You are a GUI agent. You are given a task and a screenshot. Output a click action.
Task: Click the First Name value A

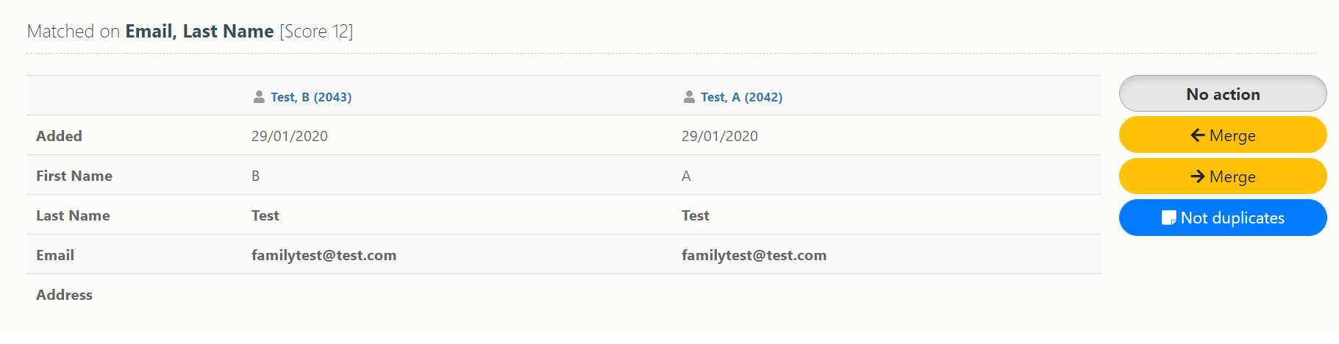(686, 176)
